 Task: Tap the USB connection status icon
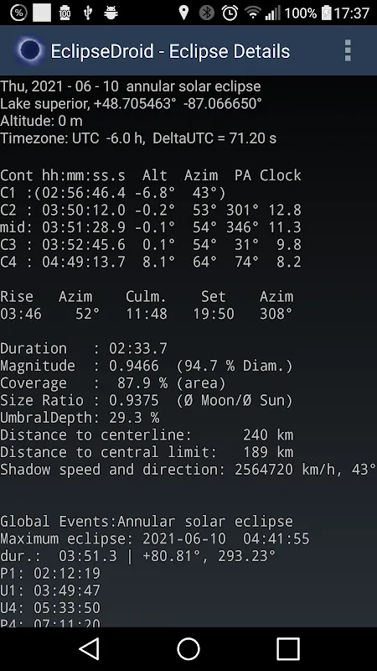click(x=88, y=13)
